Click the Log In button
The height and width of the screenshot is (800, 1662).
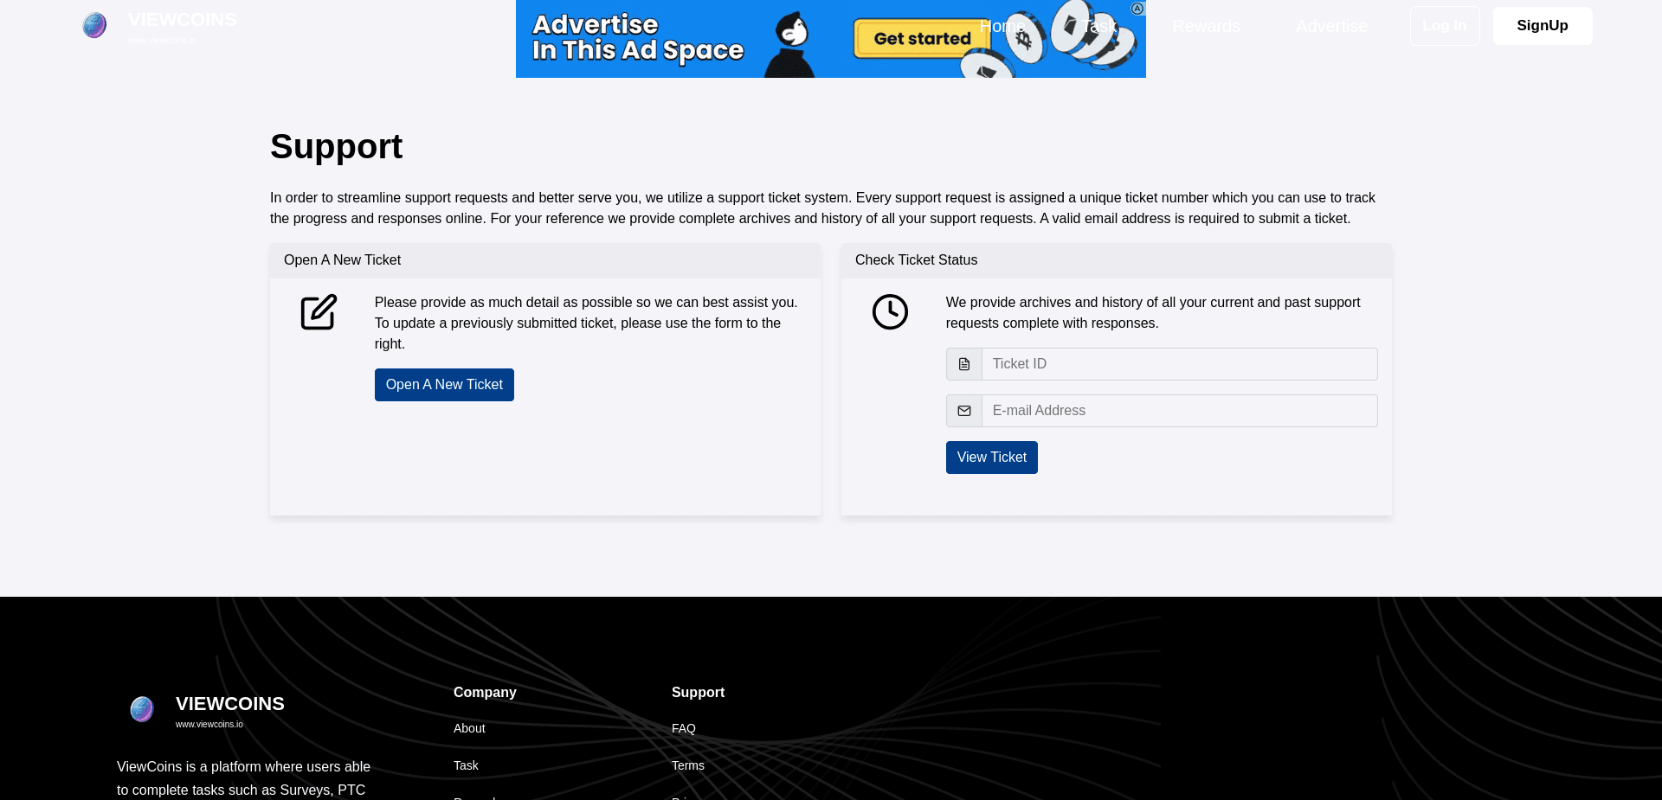click(x=1444, y=25)
